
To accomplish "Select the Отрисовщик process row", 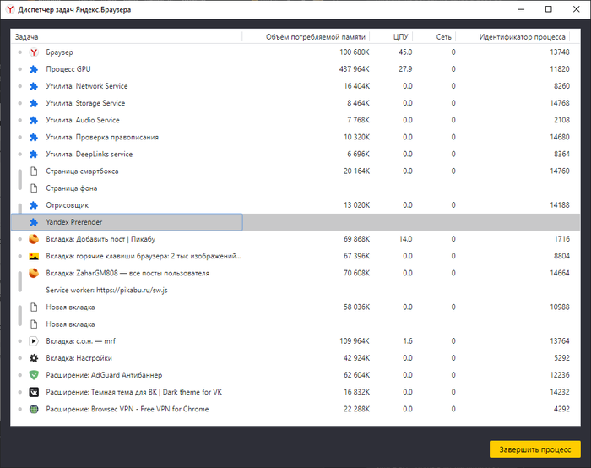I will pos(295,205).
